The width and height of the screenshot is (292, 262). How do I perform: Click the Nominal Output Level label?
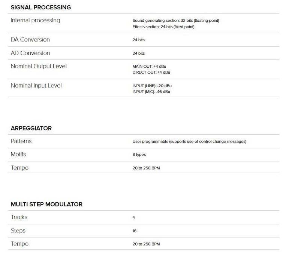coord(39,66)
